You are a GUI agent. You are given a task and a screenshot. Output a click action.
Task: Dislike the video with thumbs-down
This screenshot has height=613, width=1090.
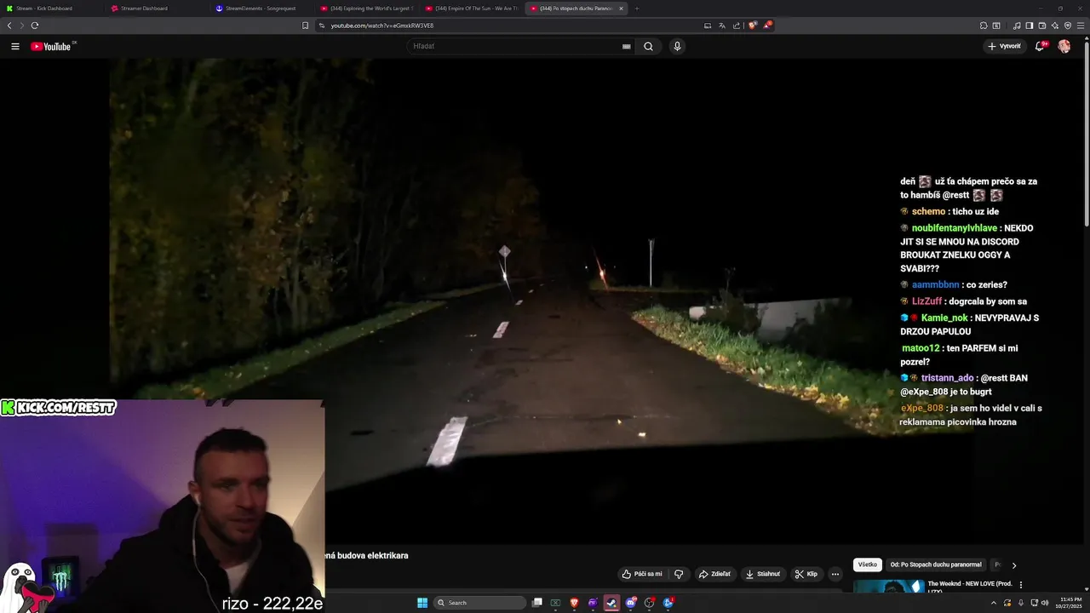point(679,574)
